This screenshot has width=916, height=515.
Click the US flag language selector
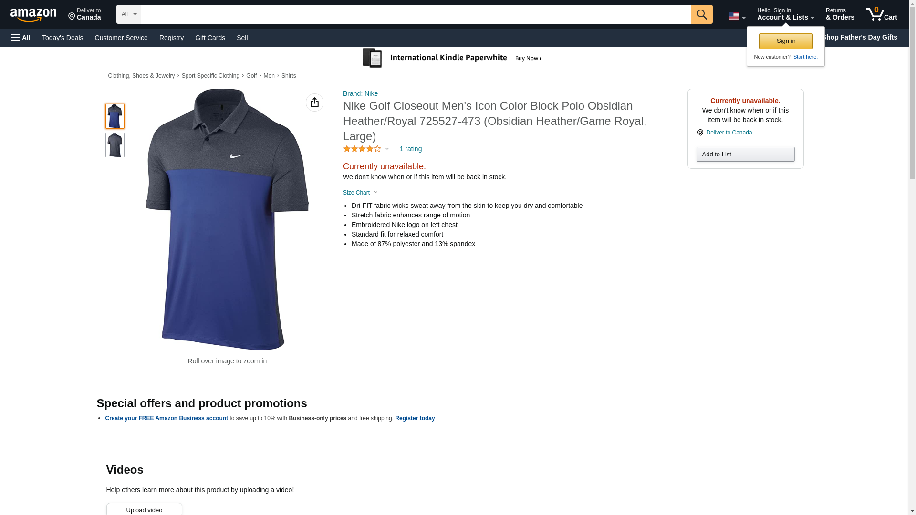(x=736, y=16)
